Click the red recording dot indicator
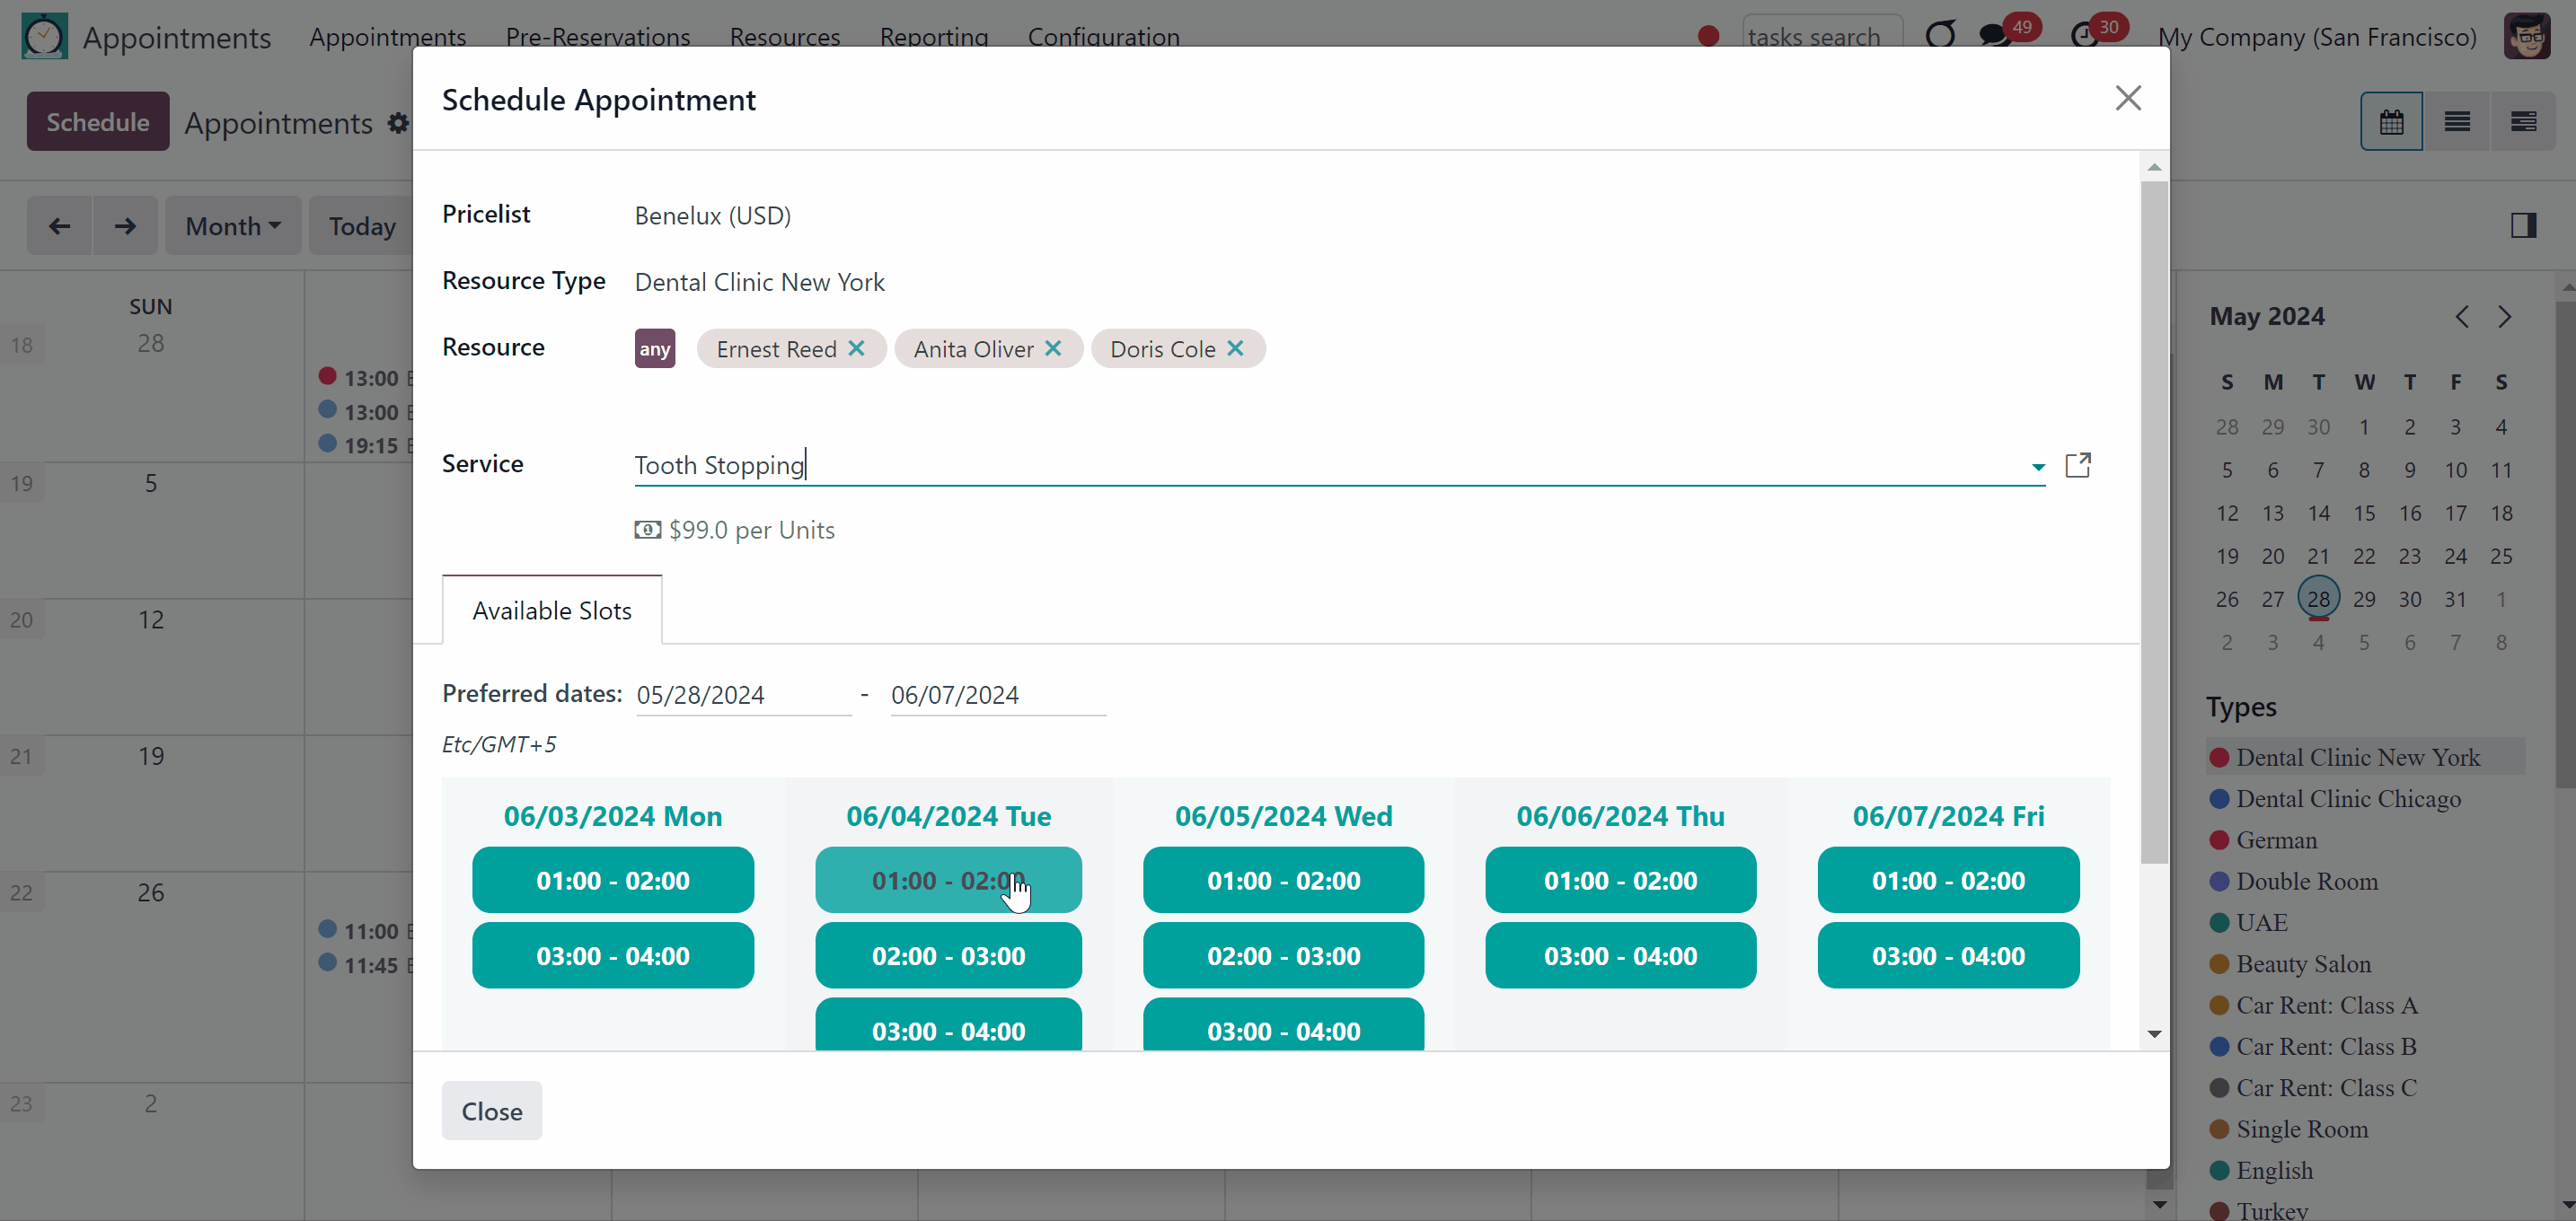This screenshot has width=2576, height=1221. 1708,37
